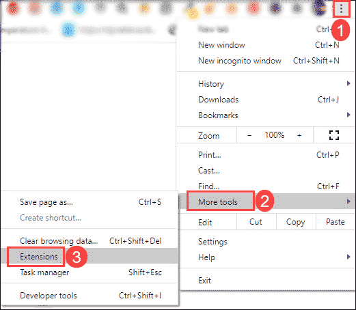Expand the Bookmarks submenu arrow

[348, 115]
